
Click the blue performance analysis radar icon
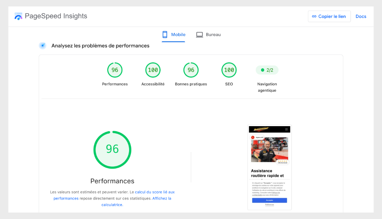(x=43, y=46)
